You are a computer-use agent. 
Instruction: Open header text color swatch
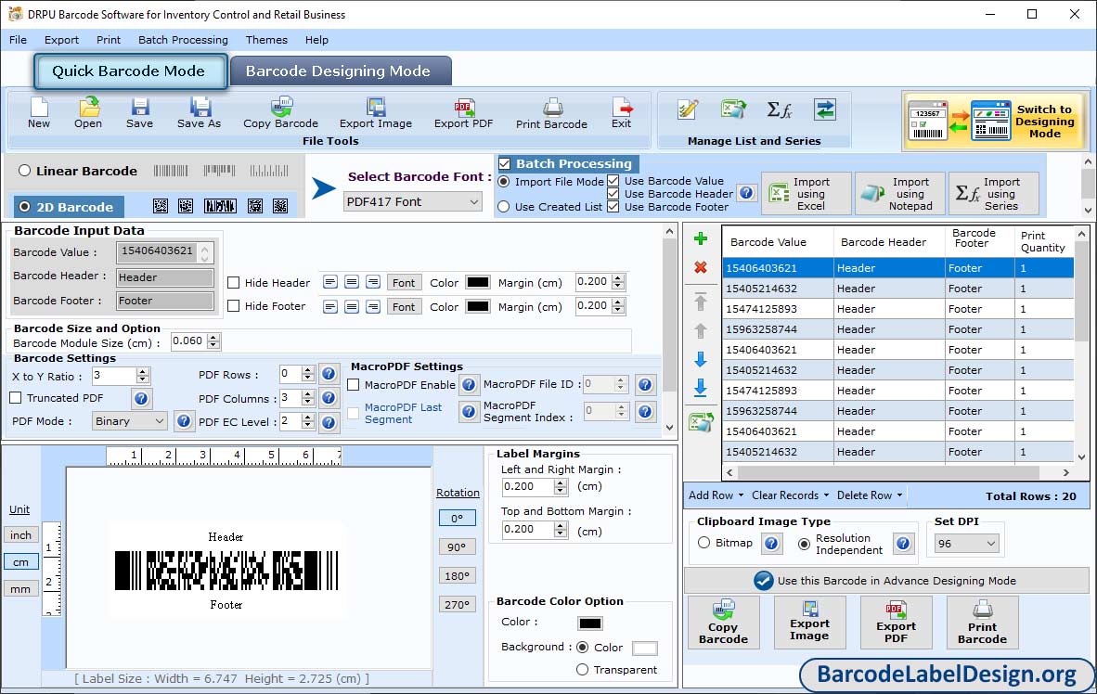click(478, 282)
